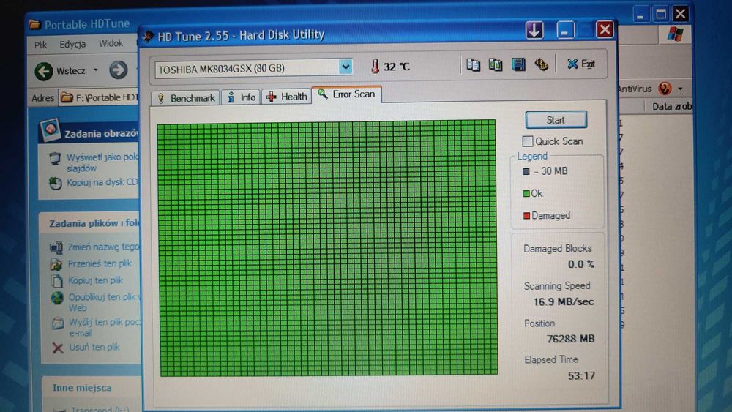The image size is (732, 412).
Task: Click the slideshow icon beside Wyświetl jako pokaz
Action: point(55,159)
